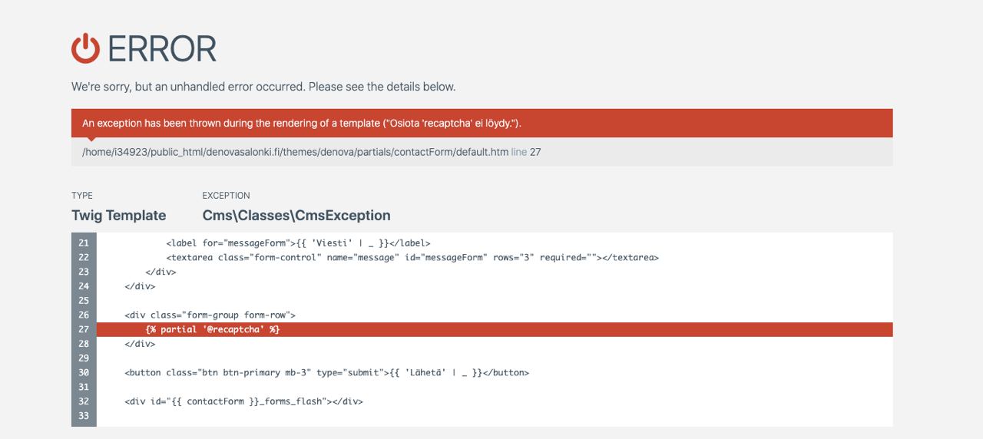Click the small arrow pointer under banner
Image resolution: width=983 pixels, height=439 pixels.
(x=92, y=140)
